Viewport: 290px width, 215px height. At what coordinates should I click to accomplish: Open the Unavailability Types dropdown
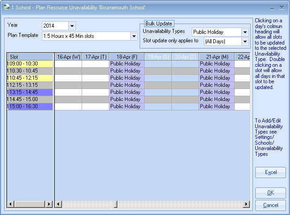point(244,32)
